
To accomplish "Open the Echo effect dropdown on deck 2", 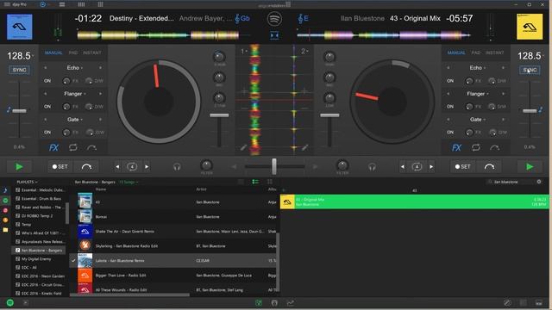I will click(477, 67).
